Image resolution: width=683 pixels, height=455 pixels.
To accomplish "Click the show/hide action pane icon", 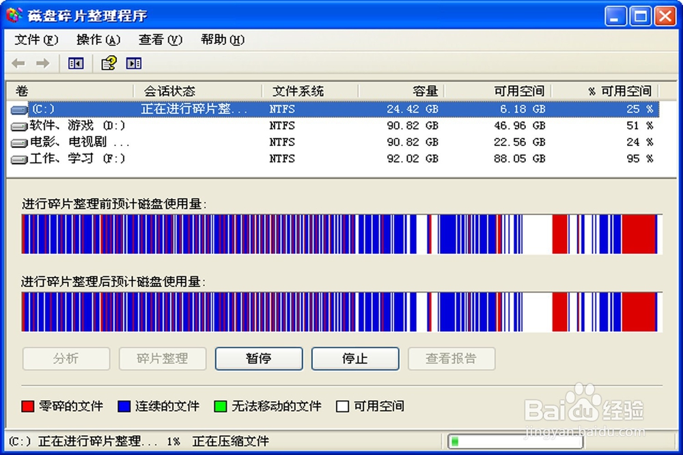I will (x=134, y=63).
